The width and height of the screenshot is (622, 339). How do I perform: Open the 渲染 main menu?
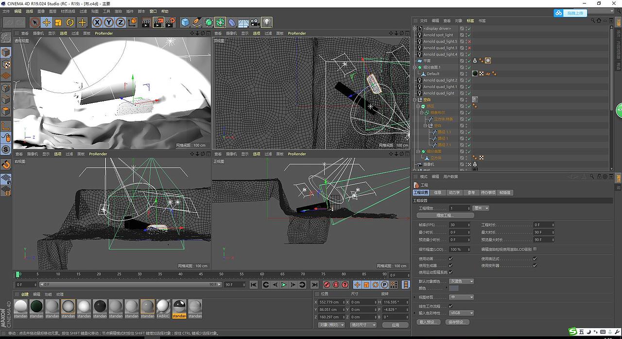[118, 11]
